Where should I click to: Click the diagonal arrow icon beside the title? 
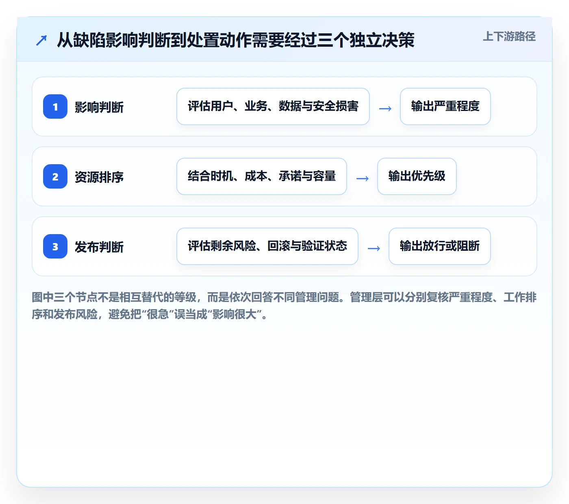[41, 40]
